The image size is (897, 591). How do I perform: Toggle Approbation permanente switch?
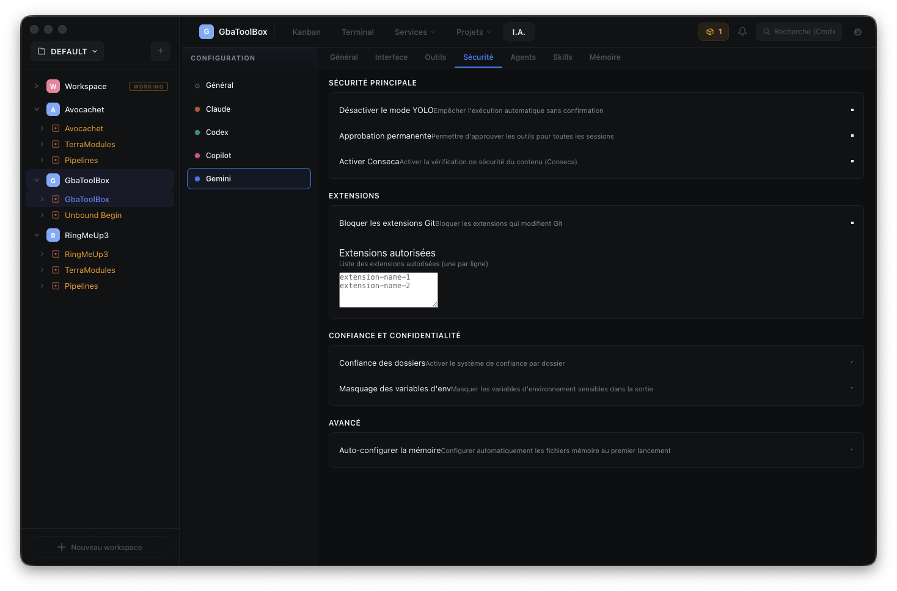[852, 136]
